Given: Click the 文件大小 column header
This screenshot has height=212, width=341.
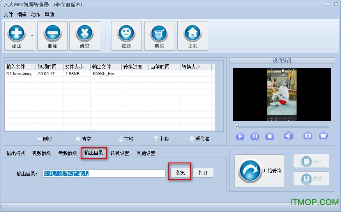Looking at the screenshot, I should pyautogui.click(x=77, y=67).
